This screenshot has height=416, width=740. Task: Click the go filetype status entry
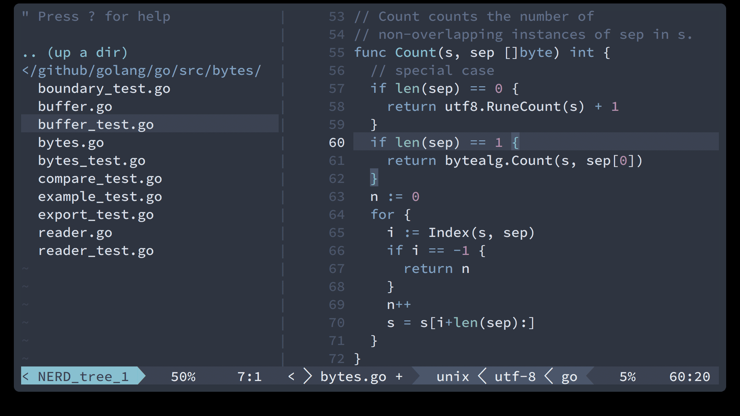pyautogui.click(x=569, y=377)
